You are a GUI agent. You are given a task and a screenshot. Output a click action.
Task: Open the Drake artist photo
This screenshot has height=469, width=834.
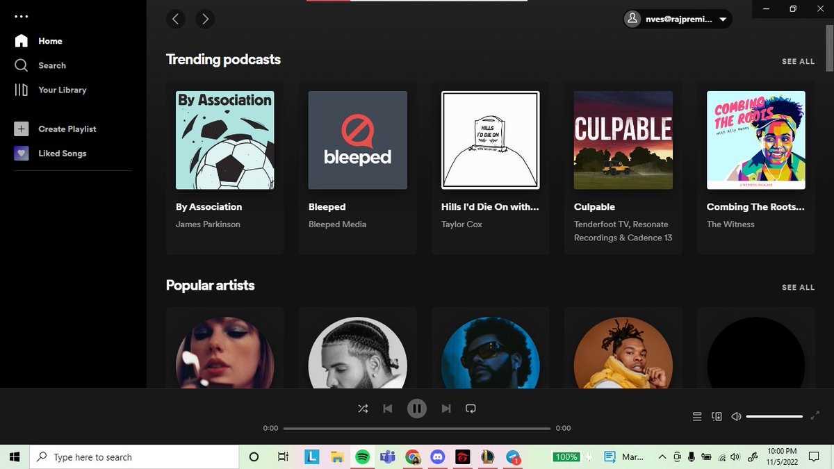click(x=357, y=353)
